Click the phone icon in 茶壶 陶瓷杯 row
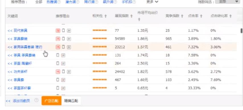The image size is (243, 110). coord(58,63)
